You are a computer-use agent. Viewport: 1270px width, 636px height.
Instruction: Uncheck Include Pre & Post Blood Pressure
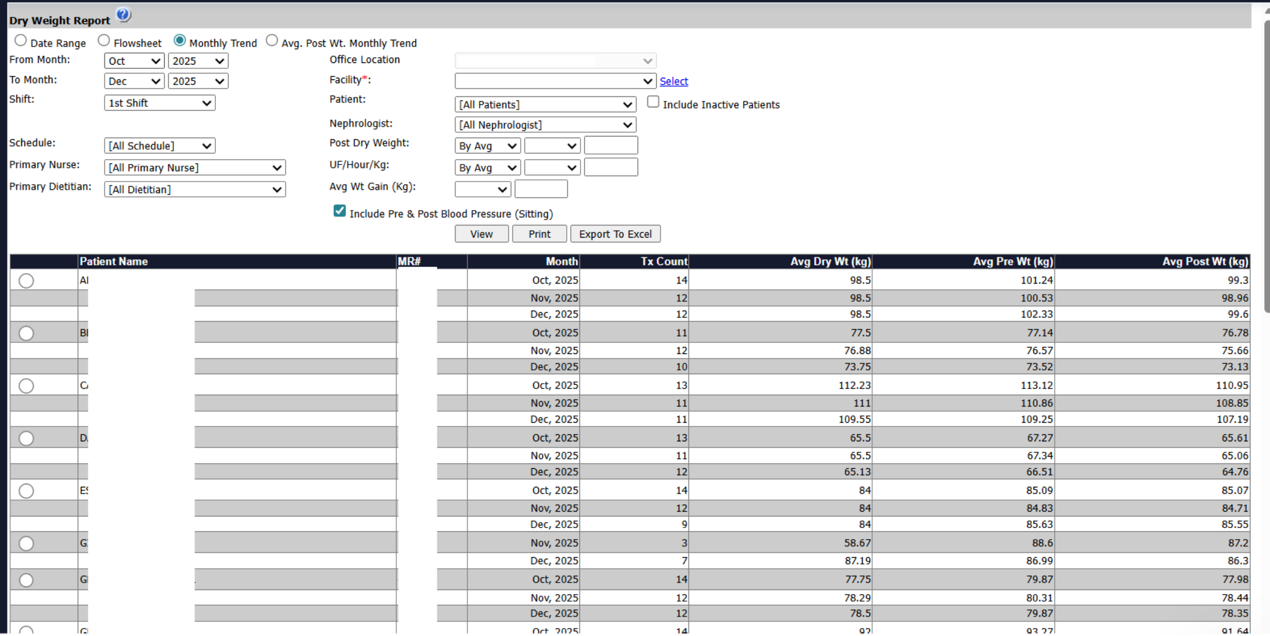[x=340, y=211]
